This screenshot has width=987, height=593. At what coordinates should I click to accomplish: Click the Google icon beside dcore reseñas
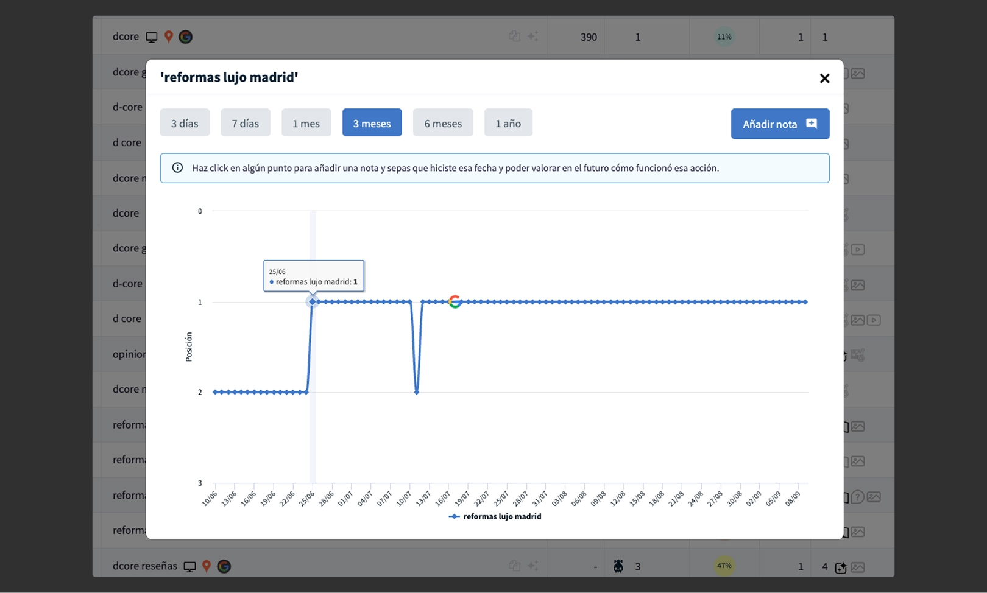coord(224,566)
